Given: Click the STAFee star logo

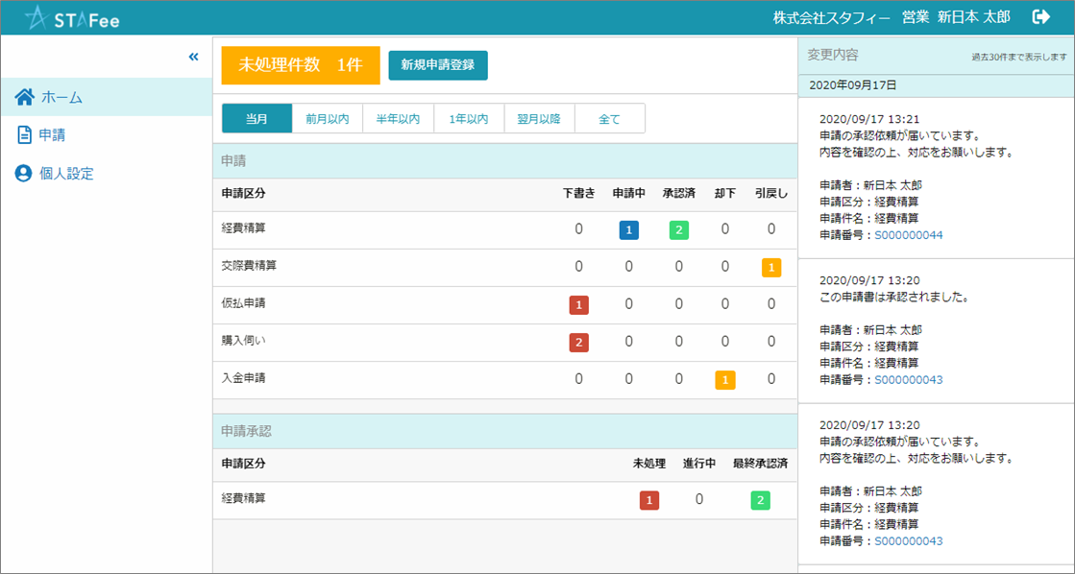Looking at the screenshot, I should (37, 17).
